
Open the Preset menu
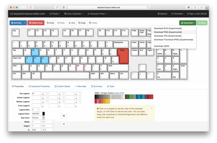(x=55, y=14)
